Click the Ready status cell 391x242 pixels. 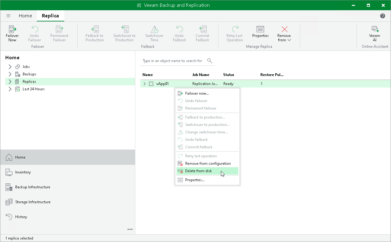click(228, 84)
